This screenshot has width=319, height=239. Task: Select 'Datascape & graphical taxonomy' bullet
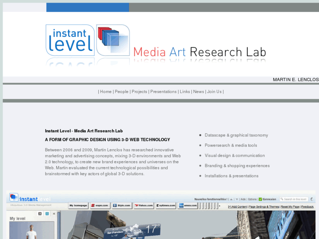236,135
